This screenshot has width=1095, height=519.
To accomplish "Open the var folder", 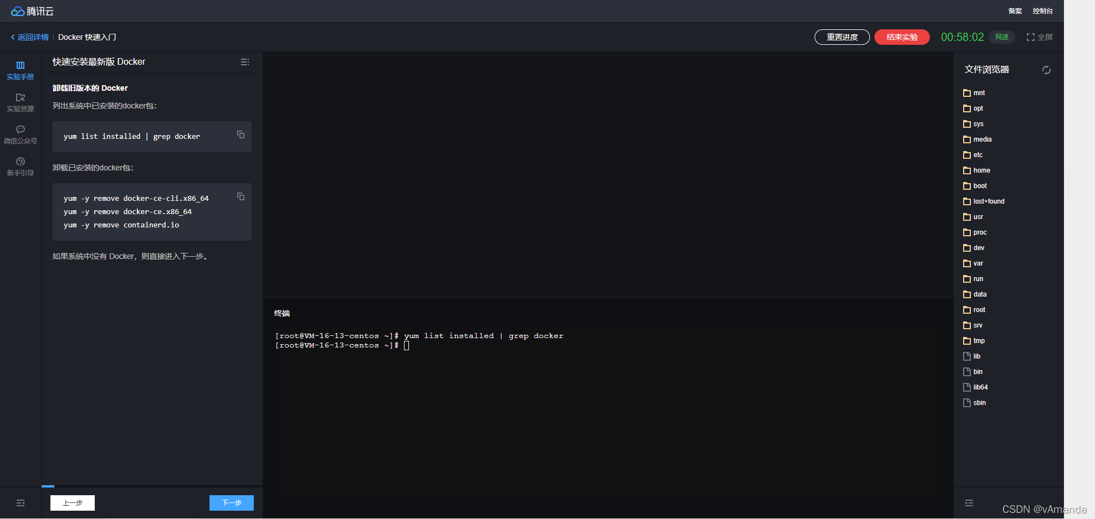I will 973,263.
